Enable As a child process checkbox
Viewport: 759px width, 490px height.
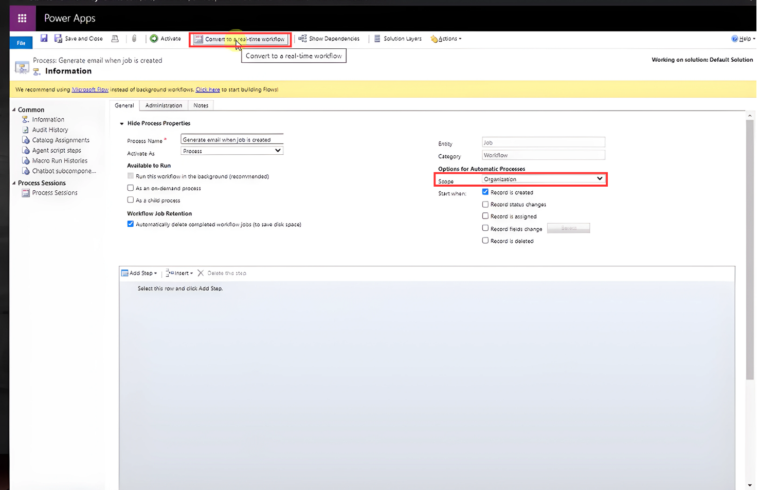click(x=131, y=199)
